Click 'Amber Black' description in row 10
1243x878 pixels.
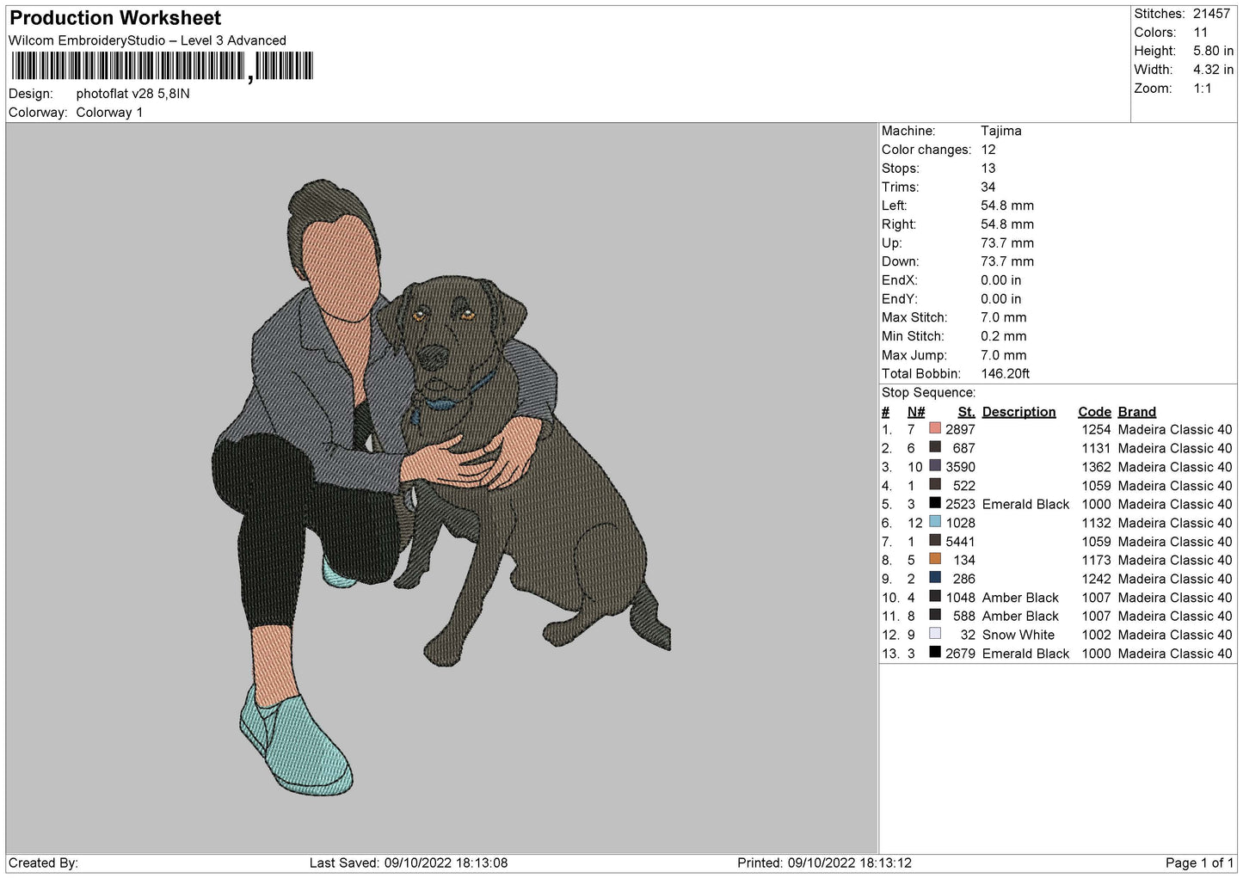click(1020, 598)
